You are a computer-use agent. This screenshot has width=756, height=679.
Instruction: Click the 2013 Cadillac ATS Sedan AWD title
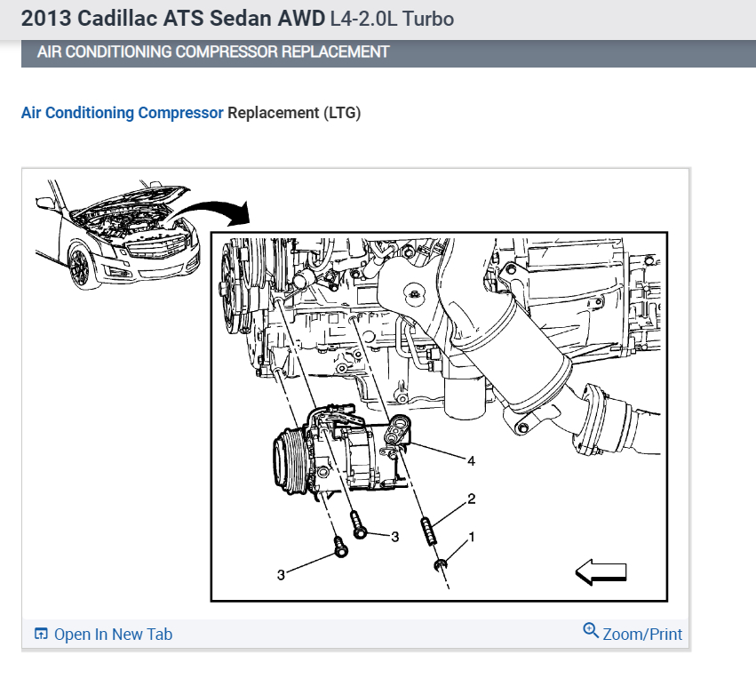[173, 19]
